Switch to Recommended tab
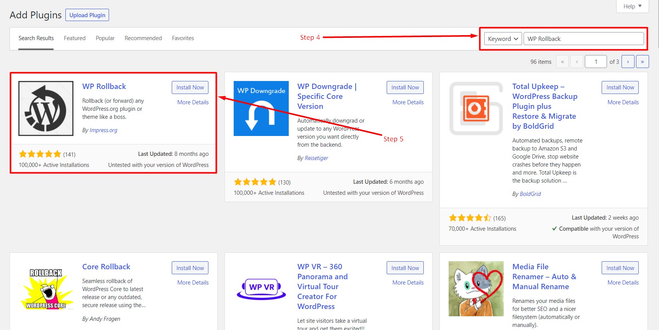 [143, 38]
